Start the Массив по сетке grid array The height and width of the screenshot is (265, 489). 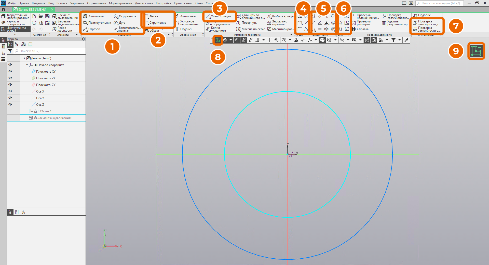[x=251, y=29]
